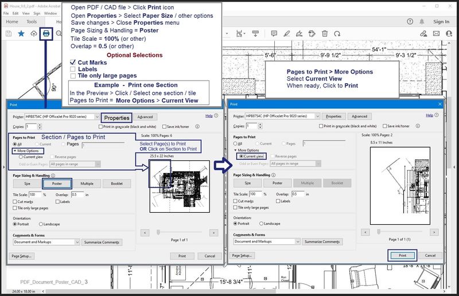This screenshot has height=296, width=459.
Task: Click the Print icon in Acrobat toolbar
Action: (46, 34)
